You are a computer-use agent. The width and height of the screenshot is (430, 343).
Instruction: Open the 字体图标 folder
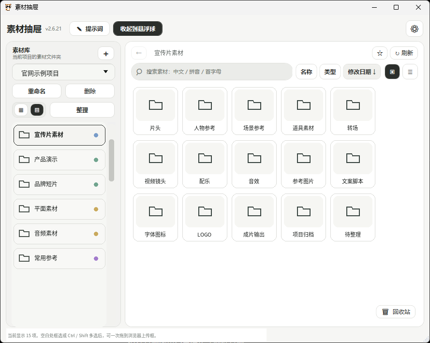(x=155, y=217)
